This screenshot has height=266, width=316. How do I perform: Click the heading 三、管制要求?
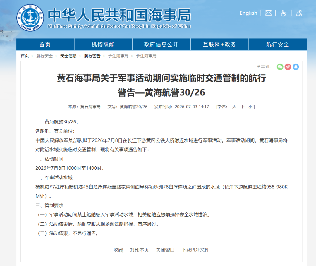49,205
